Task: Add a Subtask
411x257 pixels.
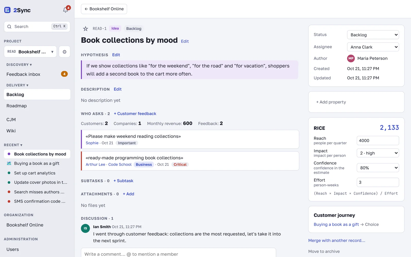Action: tap(123, 181)
